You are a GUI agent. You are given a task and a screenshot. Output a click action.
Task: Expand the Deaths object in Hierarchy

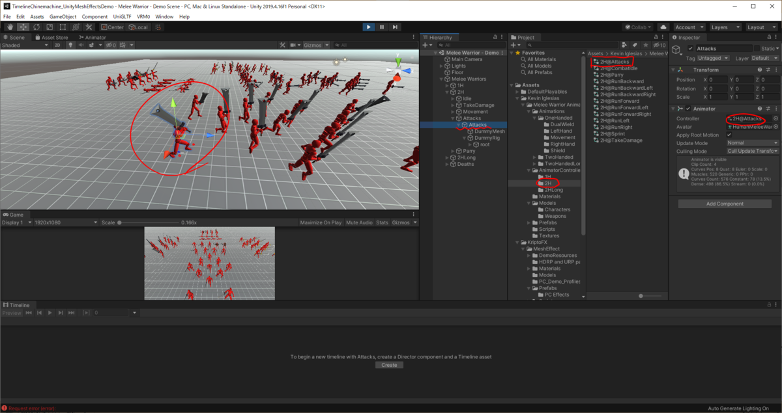pos(447,164)
